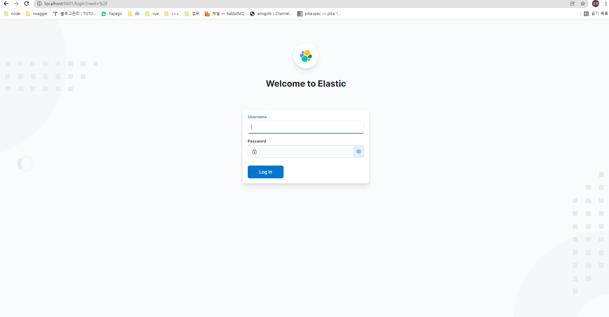This screenshot has height=317, width=609.
Task: Share this page via the share icon
Action: click(x=572, y=4)
